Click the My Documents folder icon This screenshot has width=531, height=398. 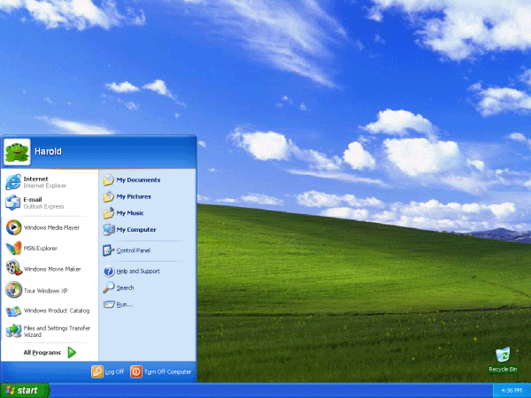108,180
